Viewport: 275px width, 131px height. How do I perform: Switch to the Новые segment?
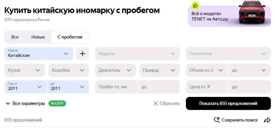tap(38, 37)
